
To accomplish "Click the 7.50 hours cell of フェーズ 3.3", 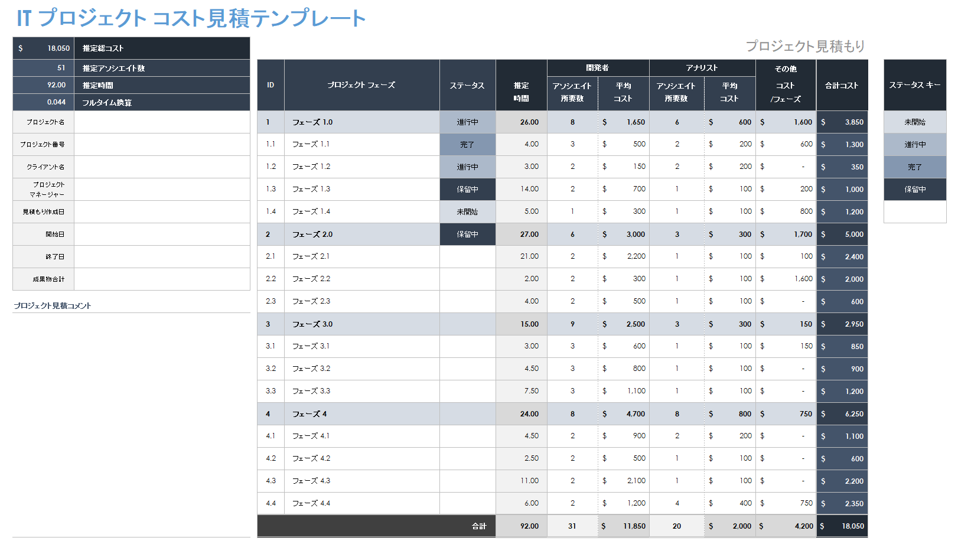I will pos(522,392).
